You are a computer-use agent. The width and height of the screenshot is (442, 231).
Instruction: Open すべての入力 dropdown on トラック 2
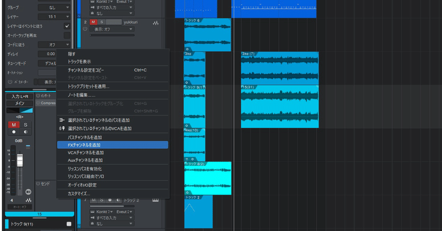click(112, 218)
